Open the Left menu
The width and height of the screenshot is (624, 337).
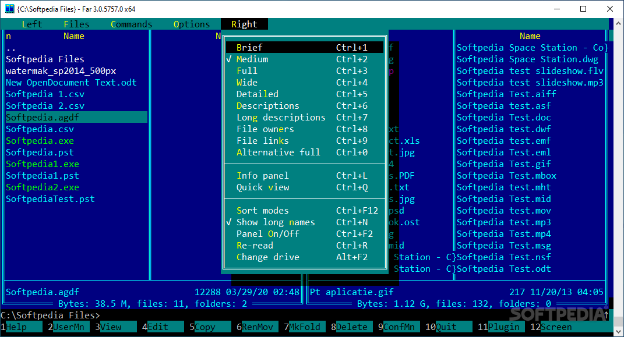point(32,24)
